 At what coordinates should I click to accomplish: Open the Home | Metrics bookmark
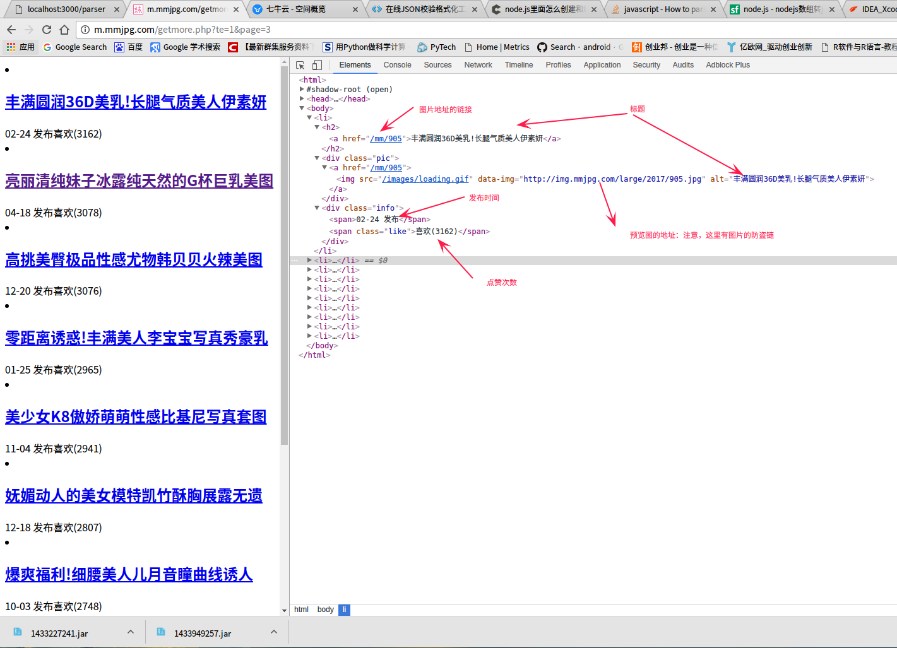click(x=496, y=47)
